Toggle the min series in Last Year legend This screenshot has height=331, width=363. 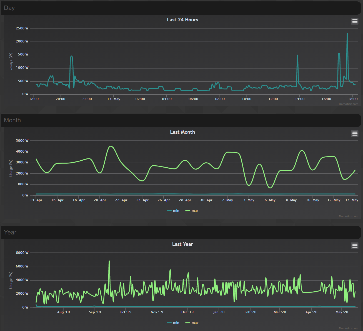click(x=173, y=323)
